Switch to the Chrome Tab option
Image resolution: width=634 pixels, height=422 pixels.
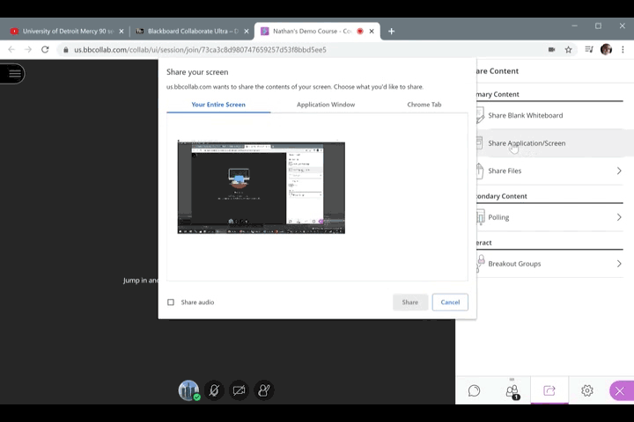point(424,105)
